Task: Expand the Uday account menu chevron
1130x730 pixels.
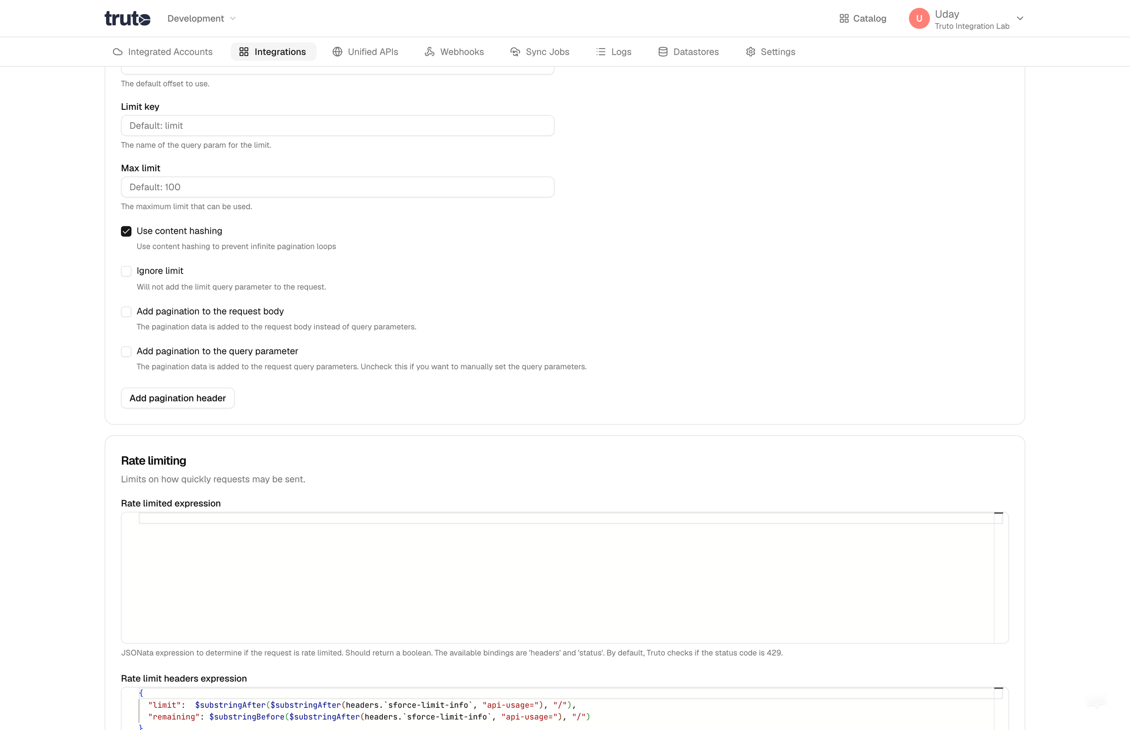Action: coord(1020,19)
